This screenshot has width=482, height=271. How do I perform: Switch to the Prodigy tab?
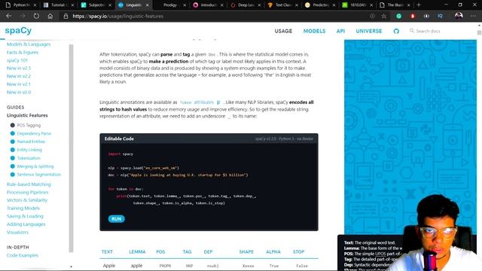(x=171, y=5)
